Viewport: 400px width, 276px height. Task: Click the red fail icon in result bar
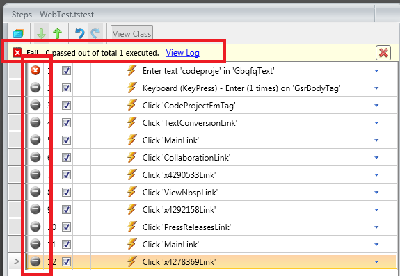17,53
